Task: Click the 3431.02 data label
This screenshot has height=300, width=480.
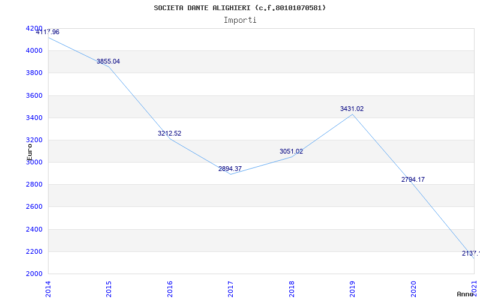Action: [x=352, y=109]
